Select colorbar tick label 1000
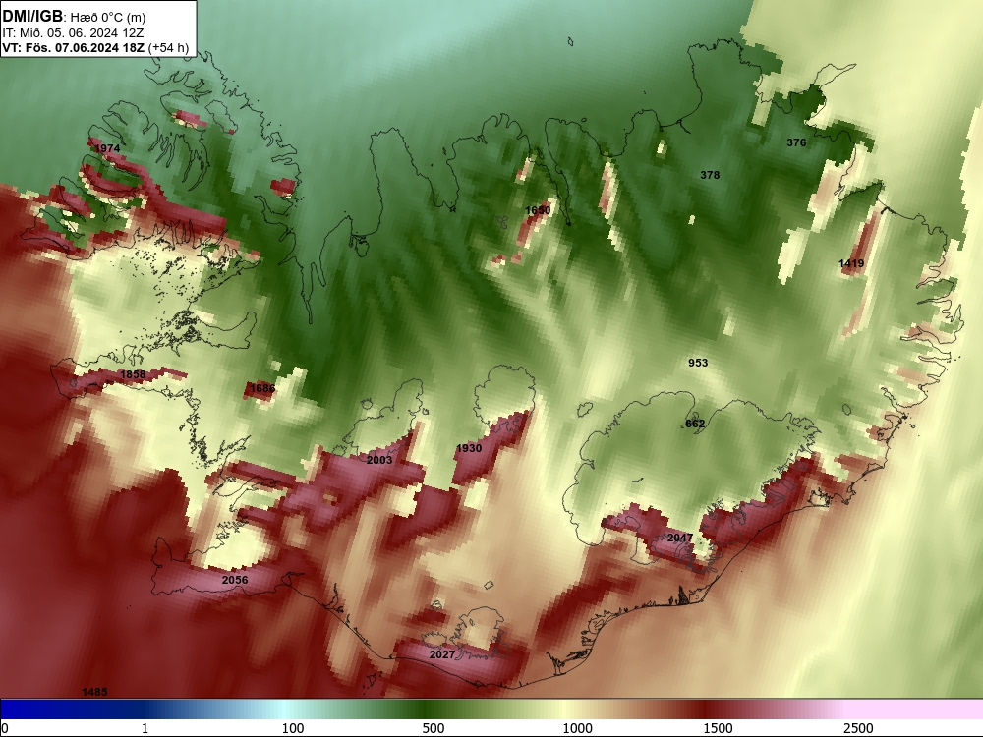This screenshot has width=983, height=737. 577,728
